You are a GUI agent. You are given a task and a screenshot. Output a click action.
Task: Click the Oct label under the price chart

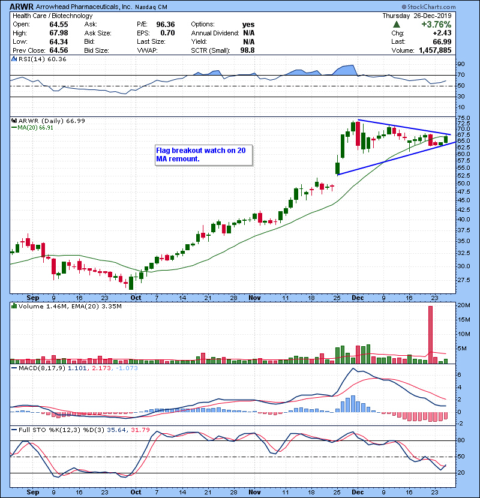[136, 298]
